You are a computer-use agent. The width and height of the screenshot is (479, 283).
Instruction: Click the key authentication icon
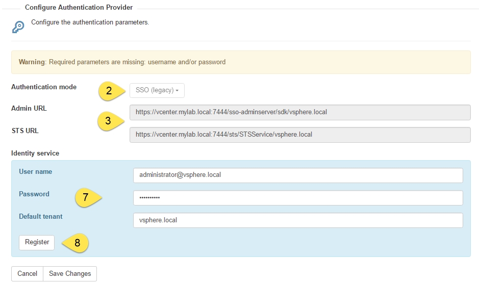(x=18, y=27)
